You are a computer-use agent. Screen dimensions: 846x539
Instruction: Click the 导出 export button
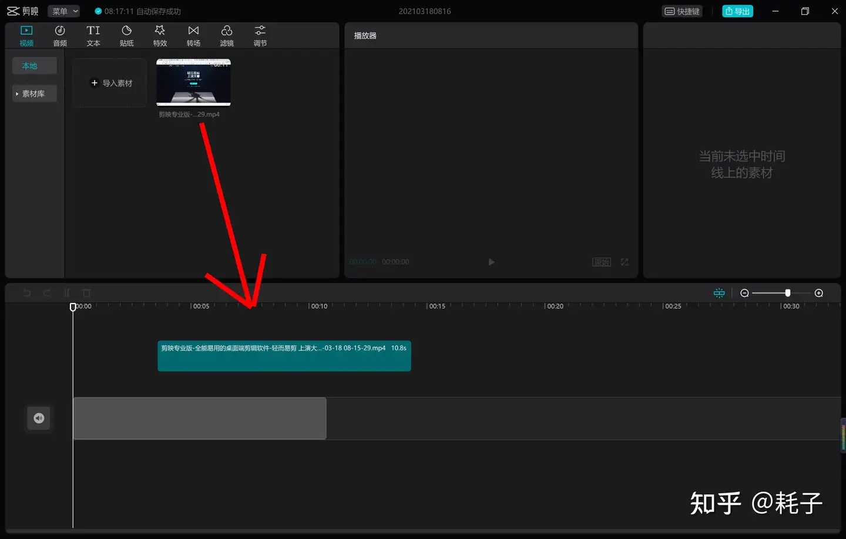(x=737, y=11)
